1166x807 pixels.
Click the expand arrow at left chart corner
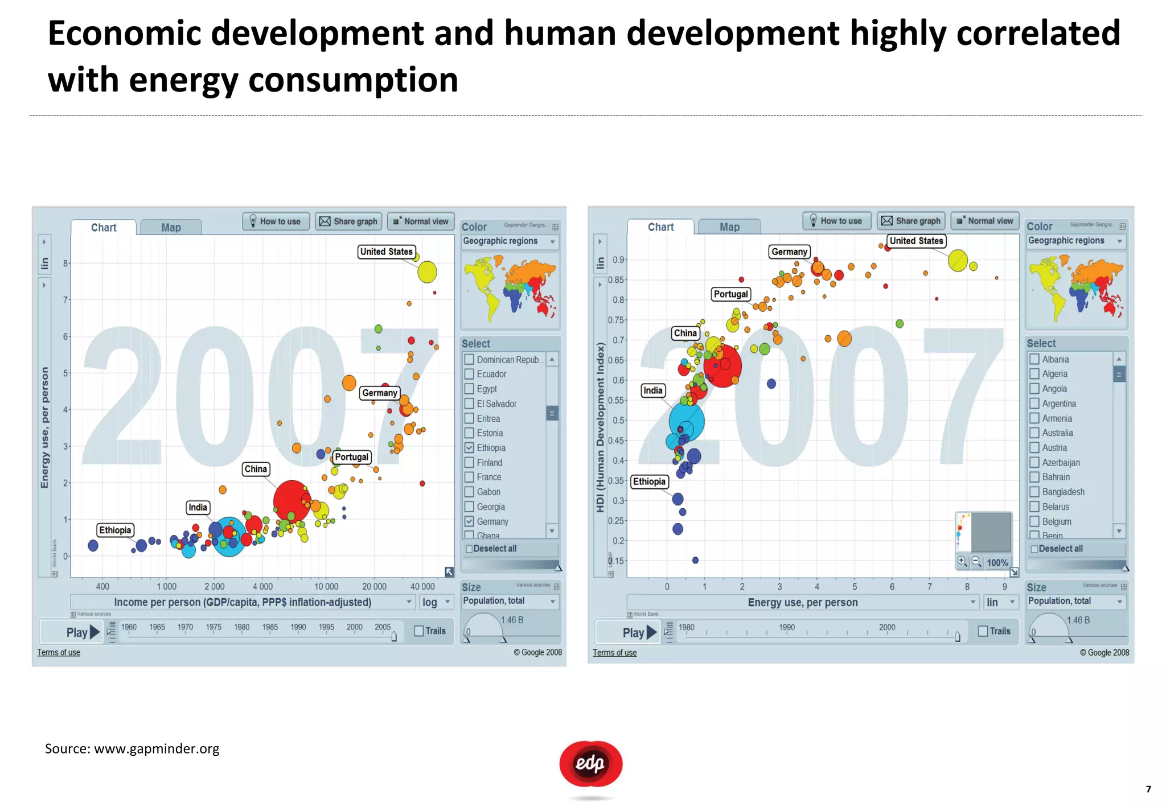tap(449, 571)
